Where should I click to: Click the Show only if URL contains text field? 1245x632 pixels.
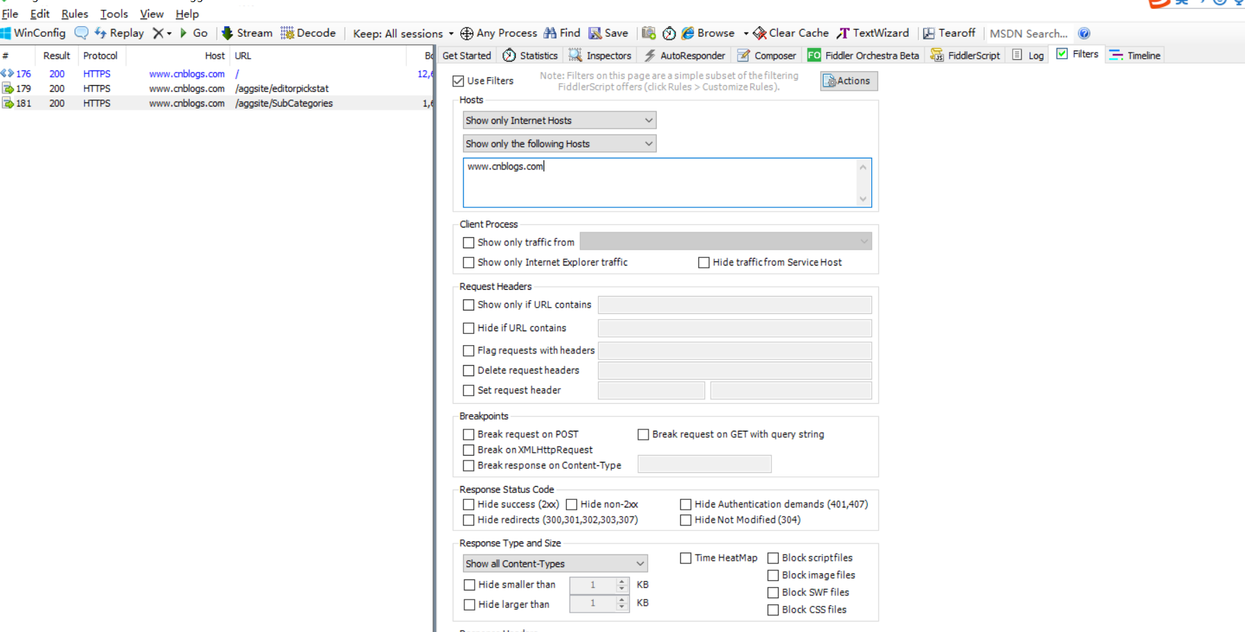click(x=734, y=305)
